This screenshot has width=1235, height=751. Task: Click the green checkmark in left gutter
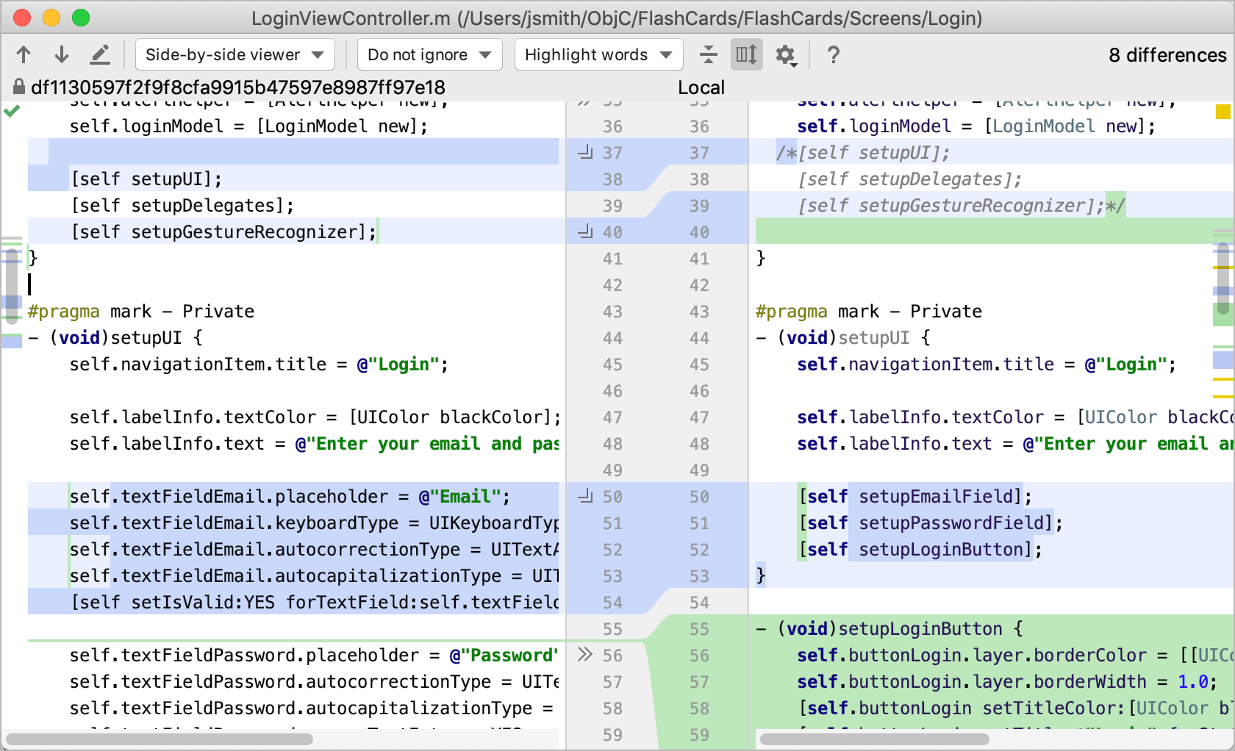[x=12, y=112]
